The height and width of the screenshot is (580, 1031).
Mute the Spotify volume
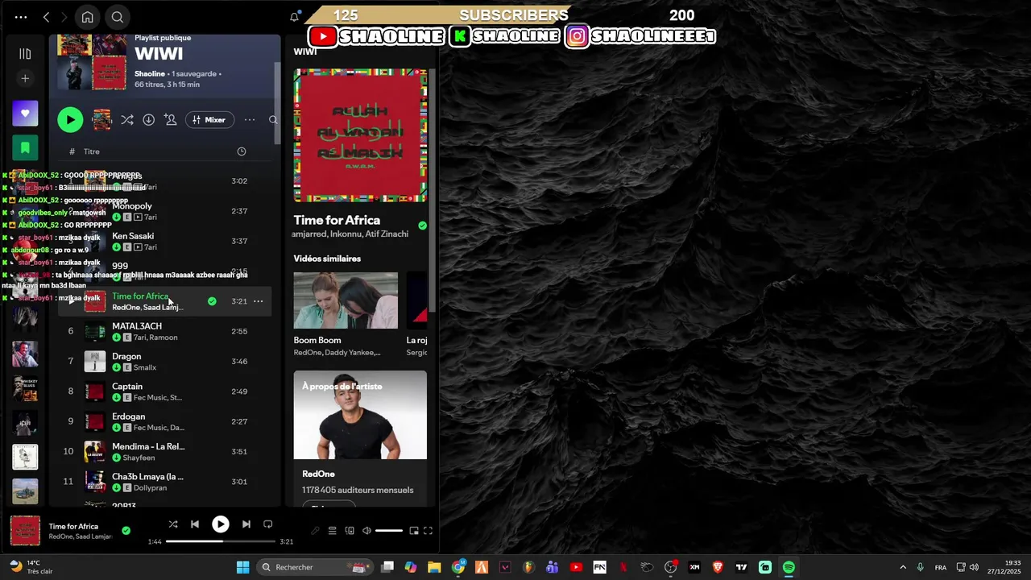[x=366, y=531]
